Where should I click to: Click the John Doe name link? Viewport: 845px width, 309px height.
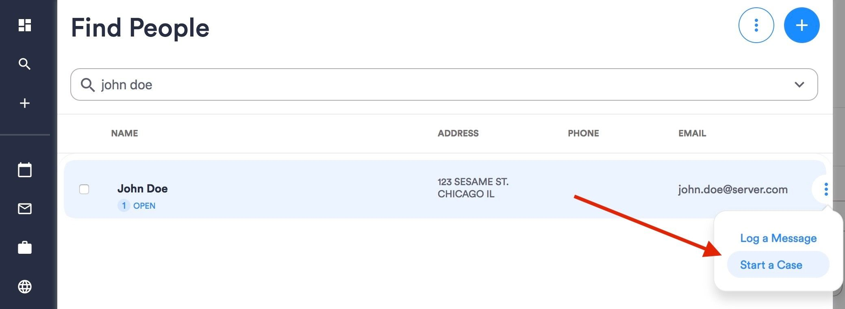coord(142,188)
